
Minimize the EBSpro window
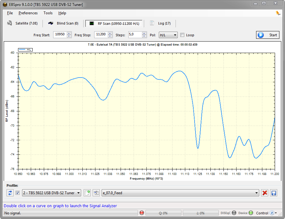(255, 3)
